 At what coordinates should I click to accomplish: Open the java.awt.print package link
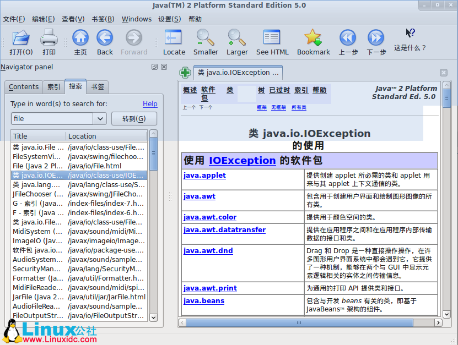(x=210, y=288)
